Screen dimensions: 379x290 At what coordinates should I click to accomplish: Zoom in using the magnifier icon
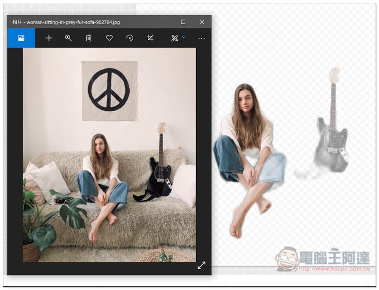tap(69, 38)
